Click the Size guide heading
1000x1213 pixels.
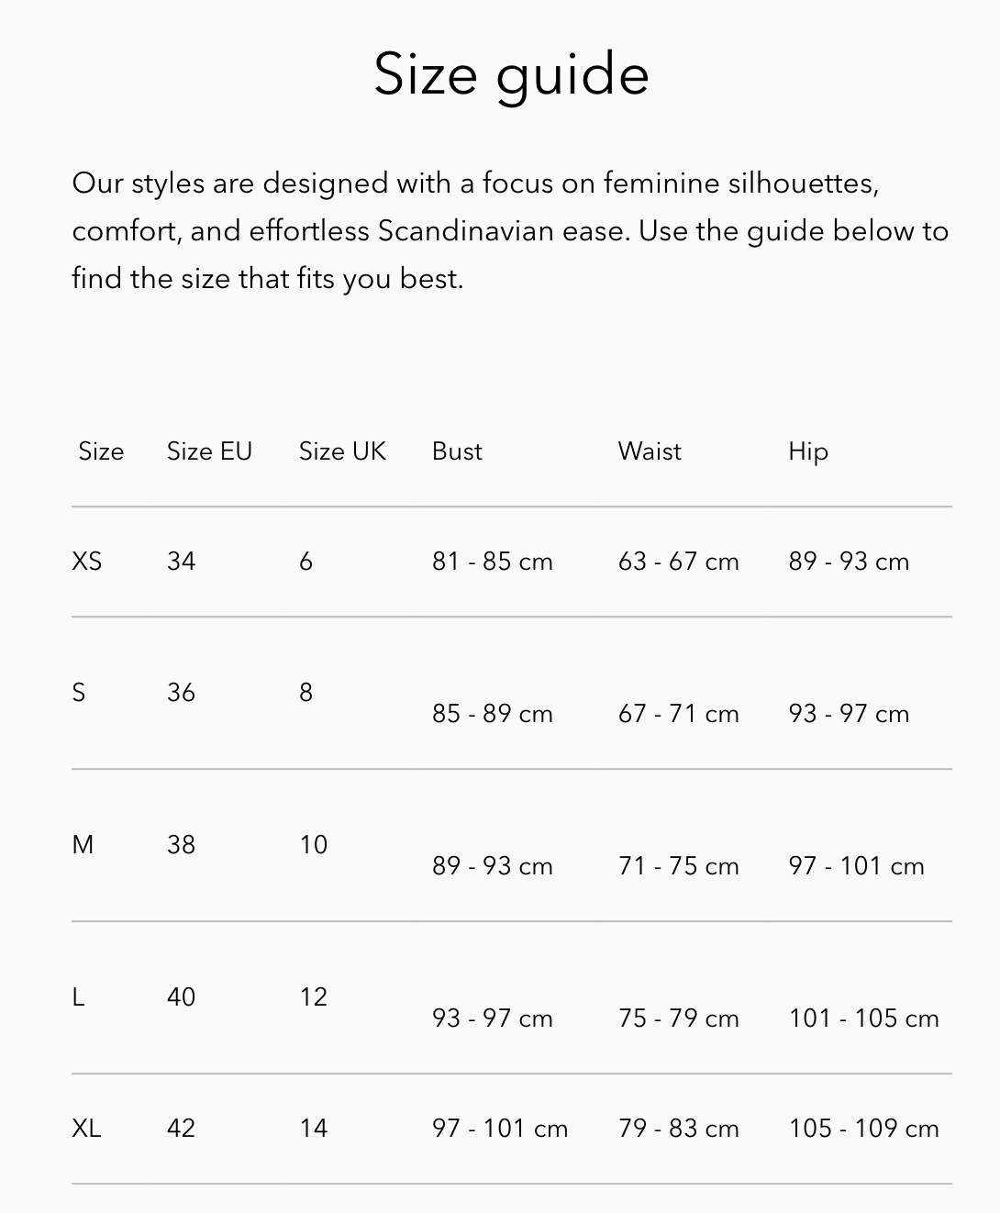click(x=511, y=75)
